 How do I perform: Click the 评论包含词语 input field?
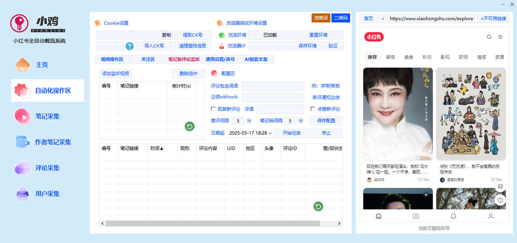tap(273, 86)
